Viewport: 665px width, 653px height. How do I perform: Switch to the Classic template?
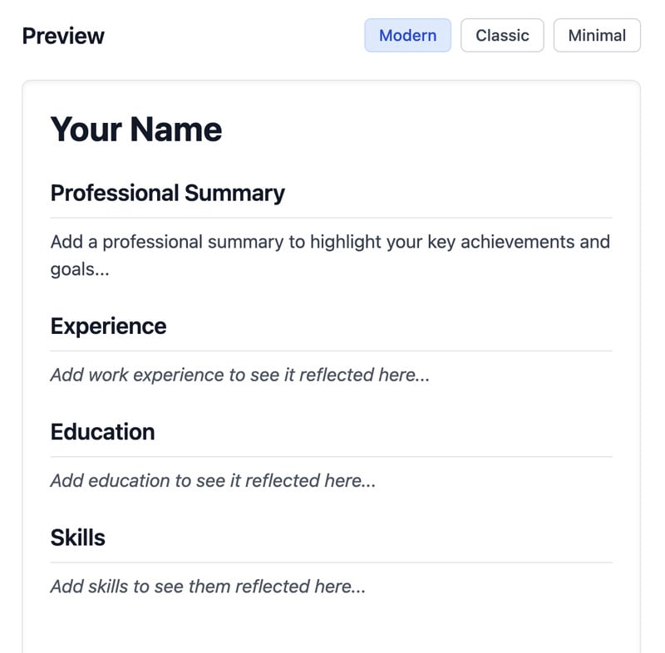point(502,36)
